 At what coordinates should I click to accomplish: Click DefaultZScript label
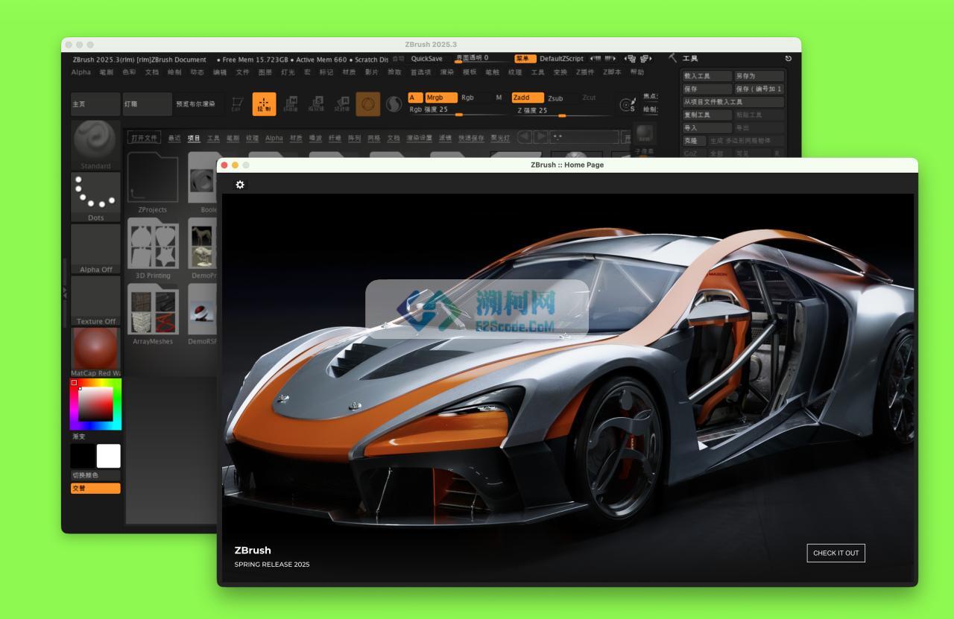tap(561, 59)
